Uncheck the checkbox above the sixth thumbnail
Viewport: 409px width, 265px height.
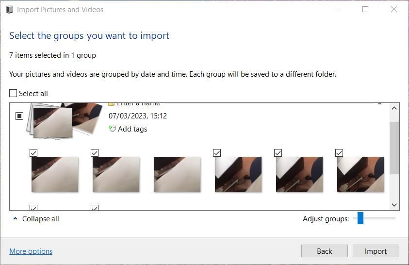339,153
